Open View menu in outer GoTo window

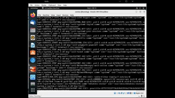click(x=59, y=5)
